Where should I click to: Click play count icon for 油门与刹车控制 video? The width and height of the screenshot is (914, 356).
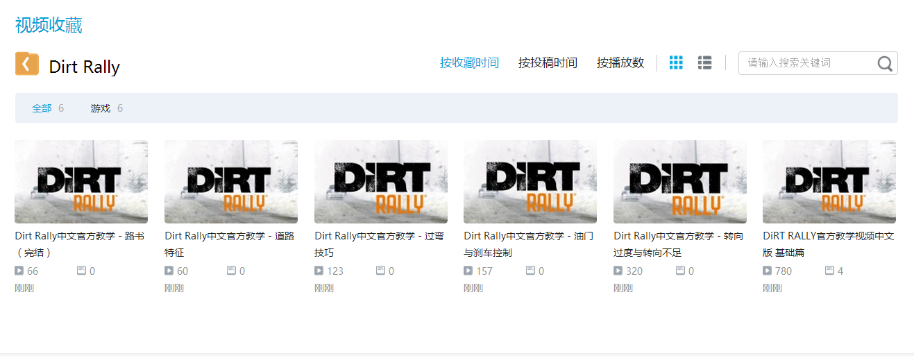[468, 271]
